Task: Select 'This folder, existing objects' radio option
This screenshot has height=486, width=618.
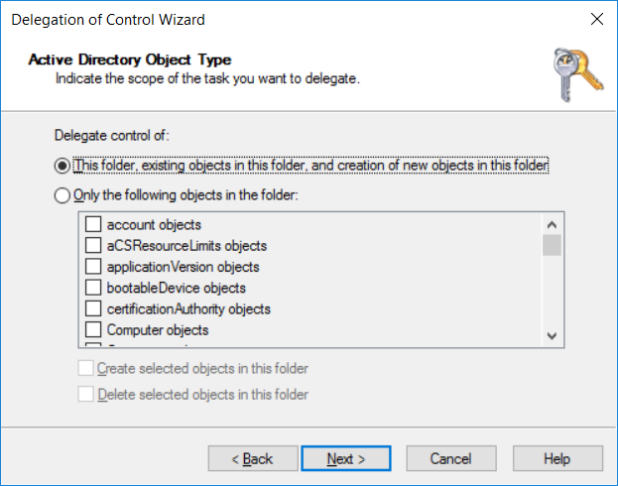Action: click(x=62, y=166)
